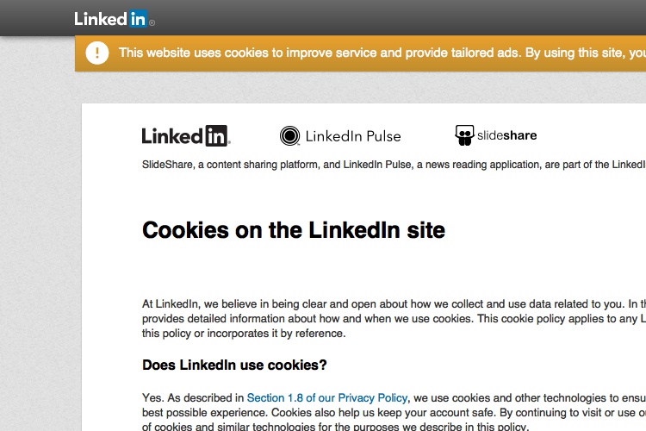Click the 'At LinkedIn, we believe' paragraph
646x431 pixels.
pos(394,318)
